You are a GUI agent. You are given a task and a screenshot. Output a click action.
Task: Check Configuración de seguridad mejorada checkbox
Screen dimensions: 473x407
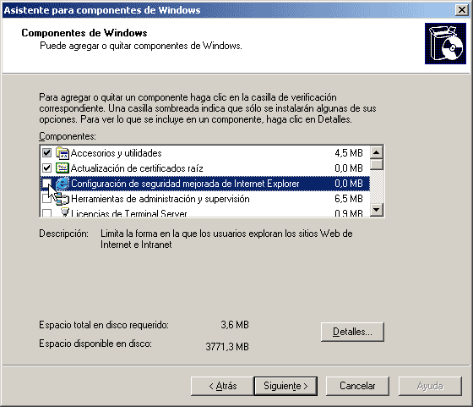[x=46, y=184]
